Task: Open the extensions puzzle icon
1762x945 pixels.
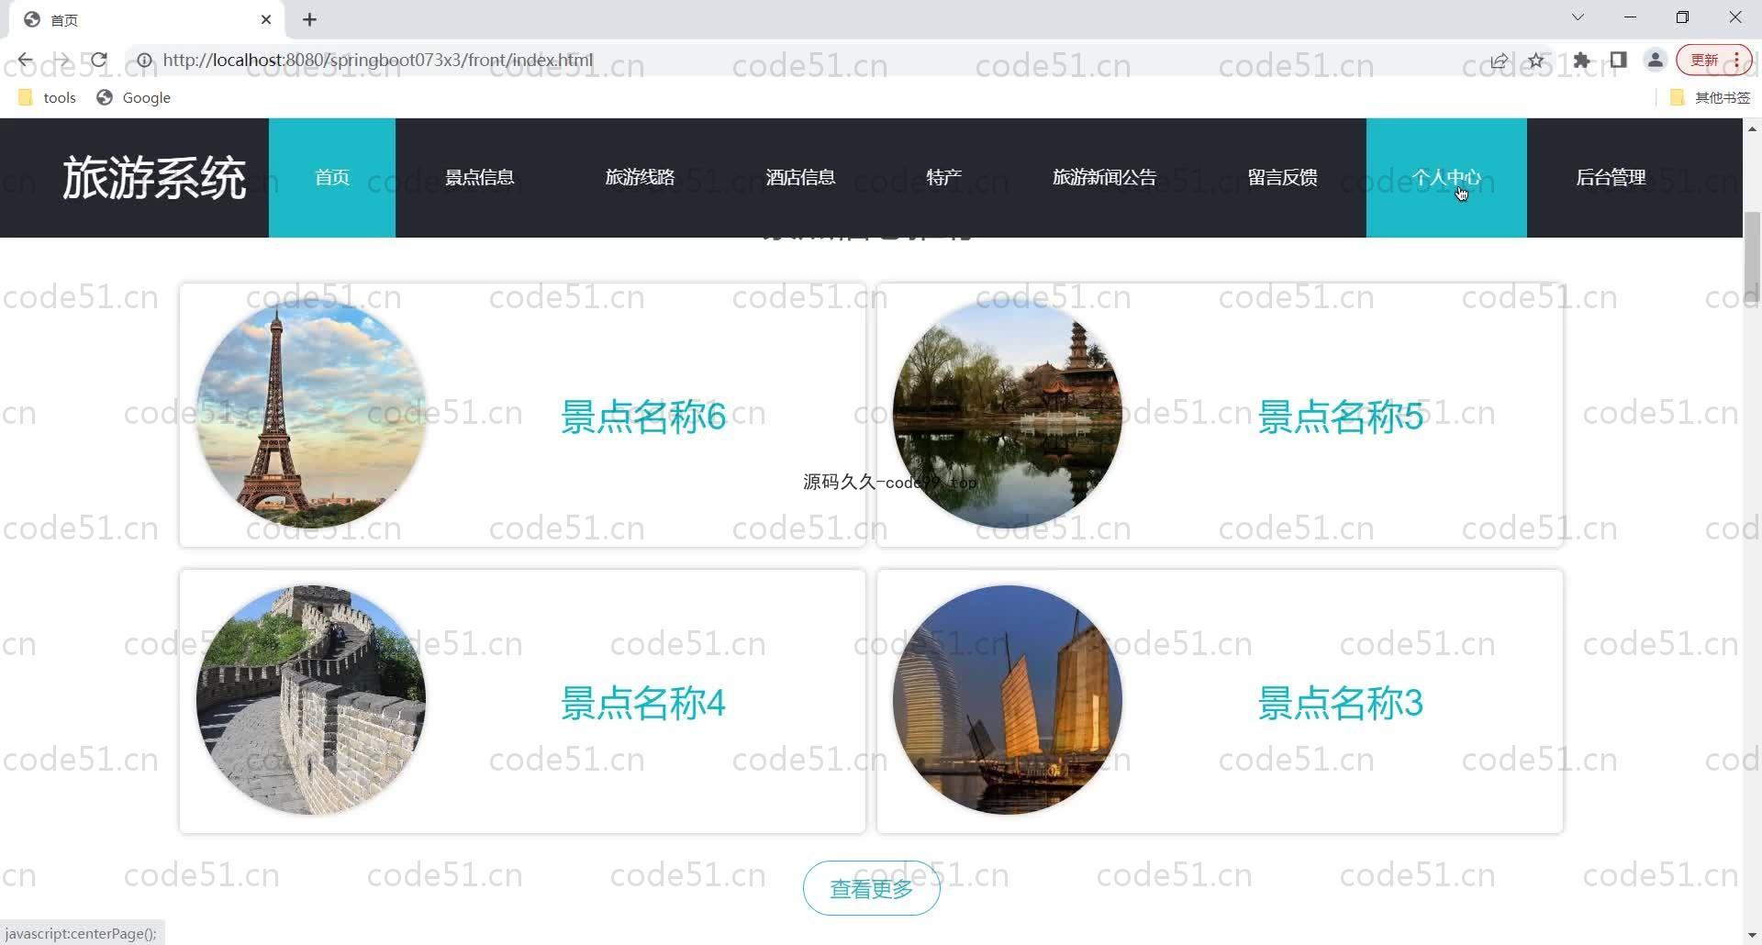Action: click(x=1581, y=61)
